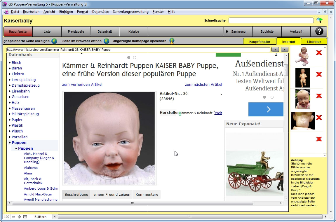Follow the 'zum nächsten Artikel' link
The width and height of the screenshot is (336, 222).
pos(203,85)
